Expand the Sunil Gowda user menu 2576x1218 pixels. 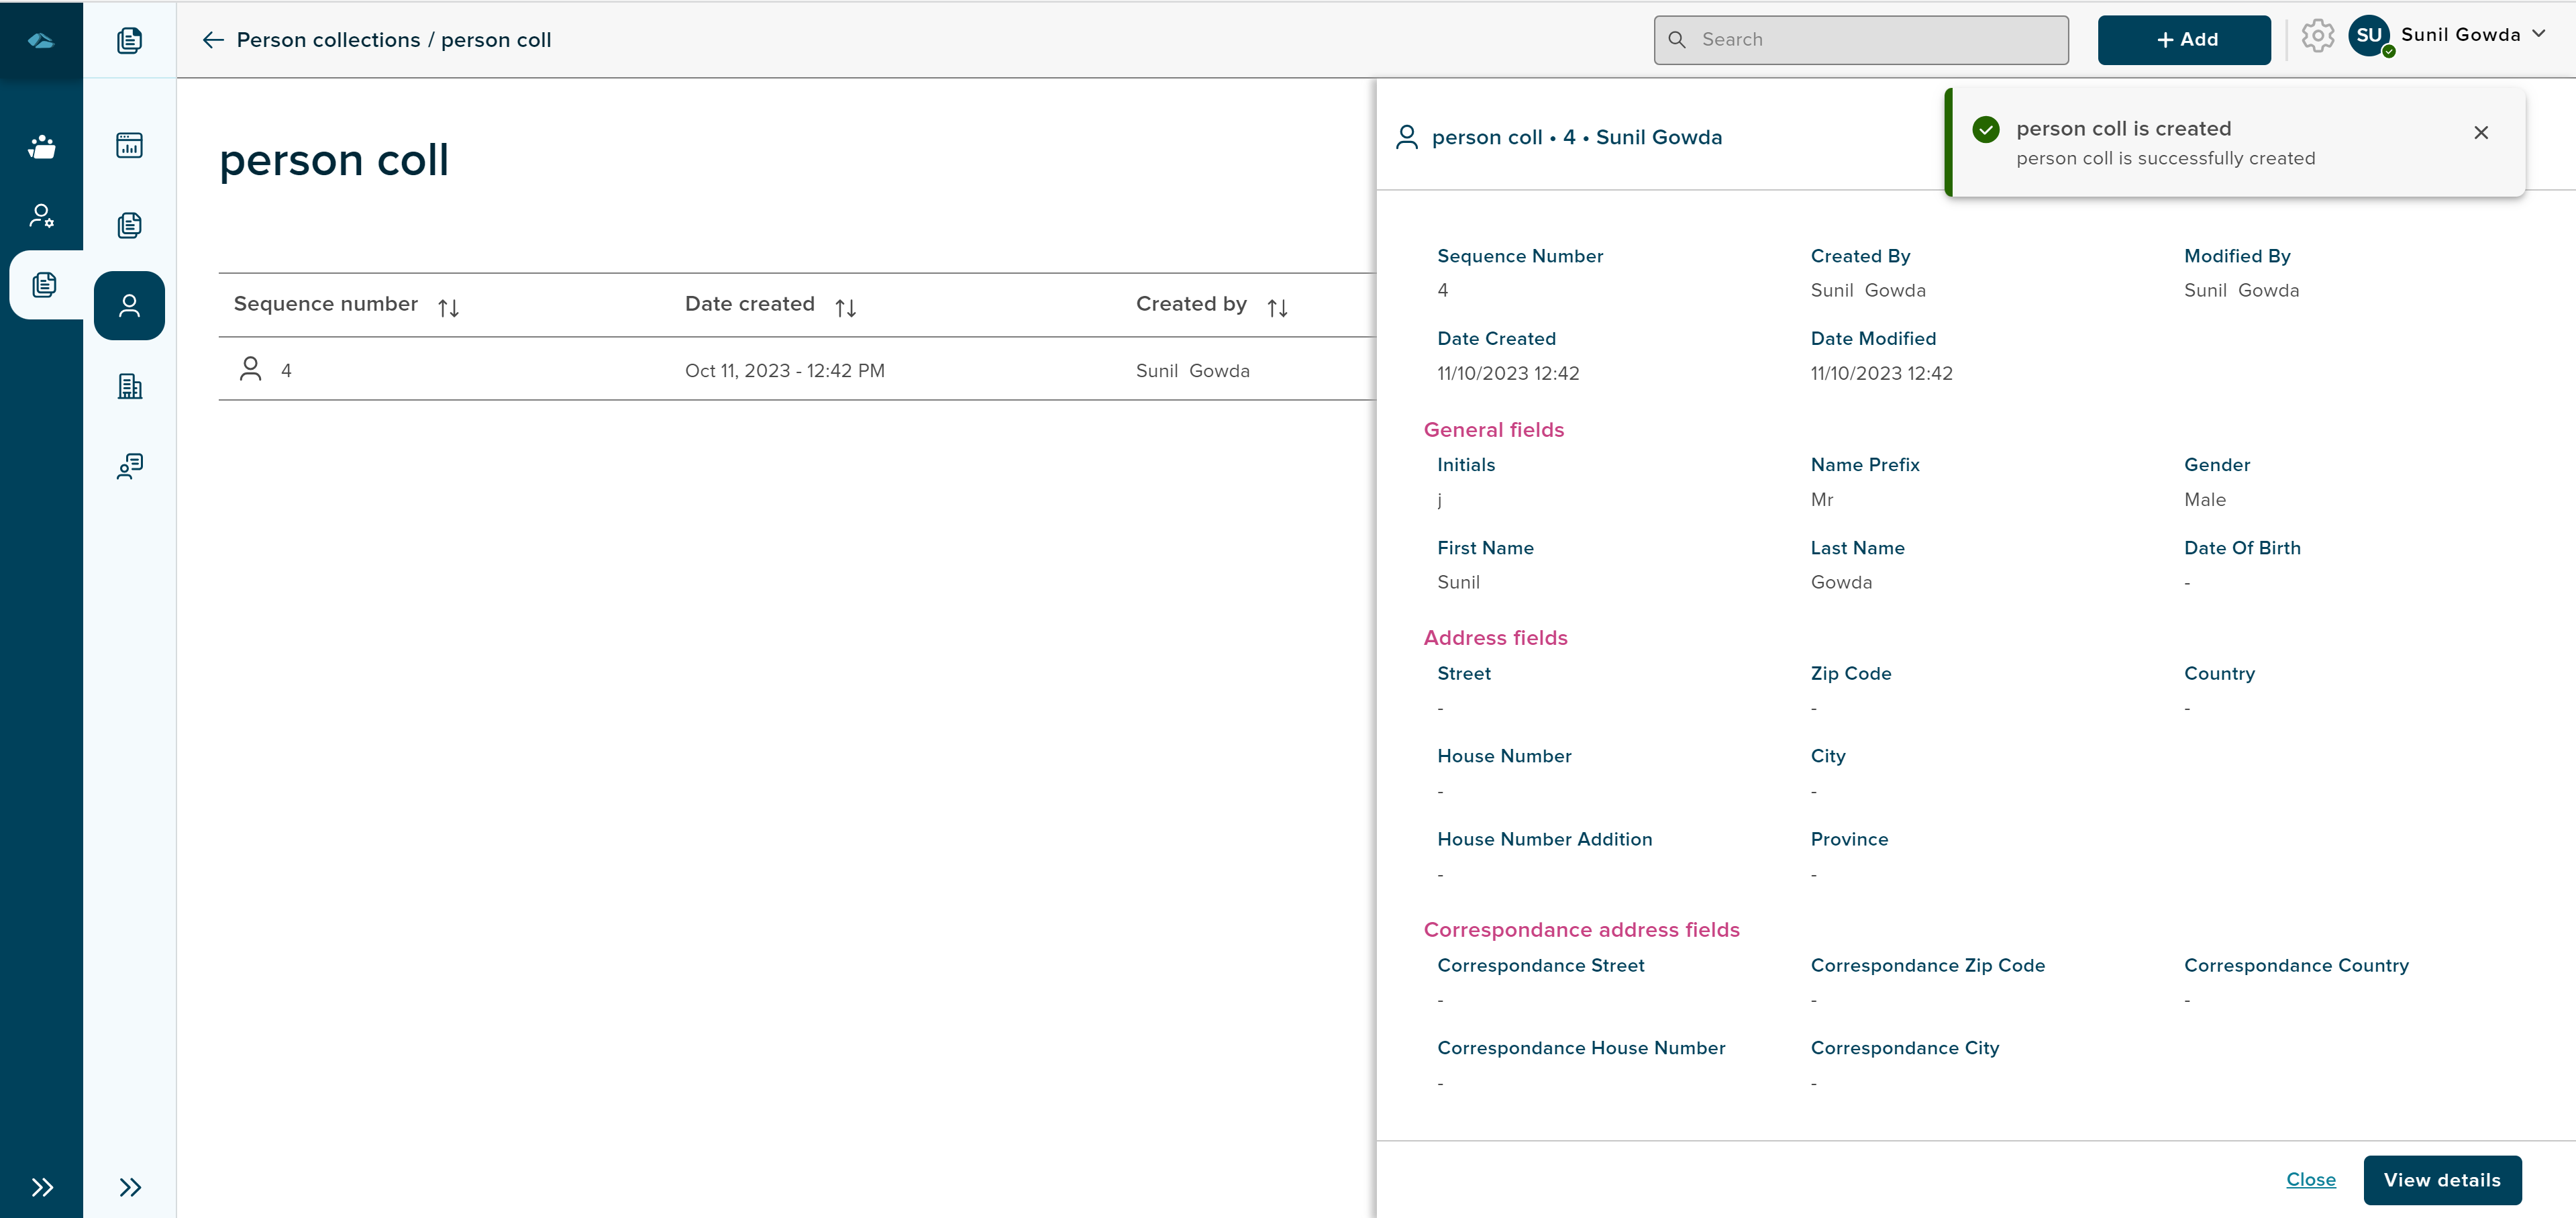2539,34
